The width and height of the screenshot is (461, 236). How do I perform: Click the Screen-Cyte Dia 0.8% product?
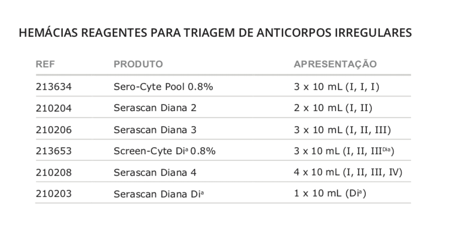click(x=165, y=151)
